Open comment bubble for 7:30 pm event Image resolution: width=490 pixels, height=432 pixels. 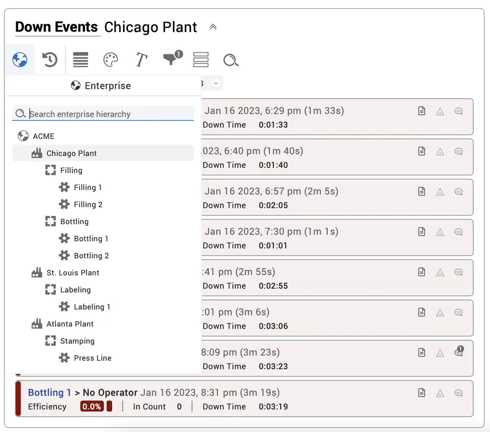[458, 232]
